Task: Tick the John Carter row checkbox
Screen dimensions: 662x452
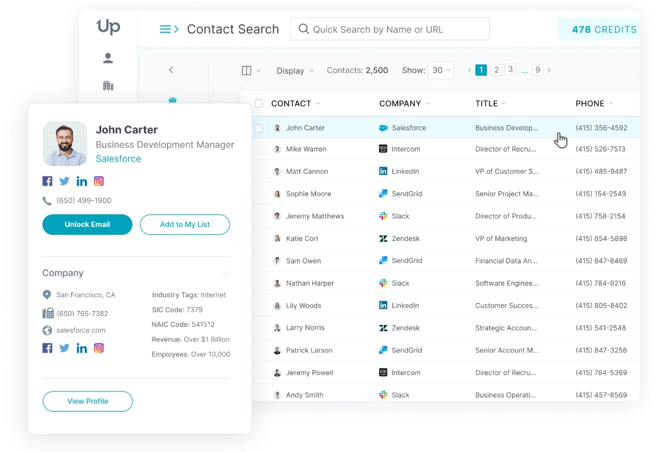Action: coord(258,128)
